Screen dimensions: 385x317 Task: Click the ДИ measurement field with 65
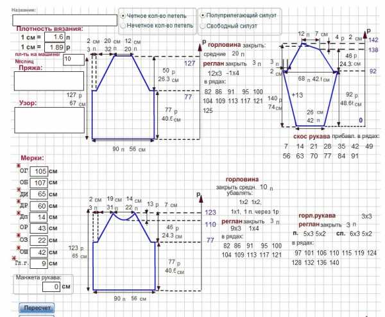(40, 194)
